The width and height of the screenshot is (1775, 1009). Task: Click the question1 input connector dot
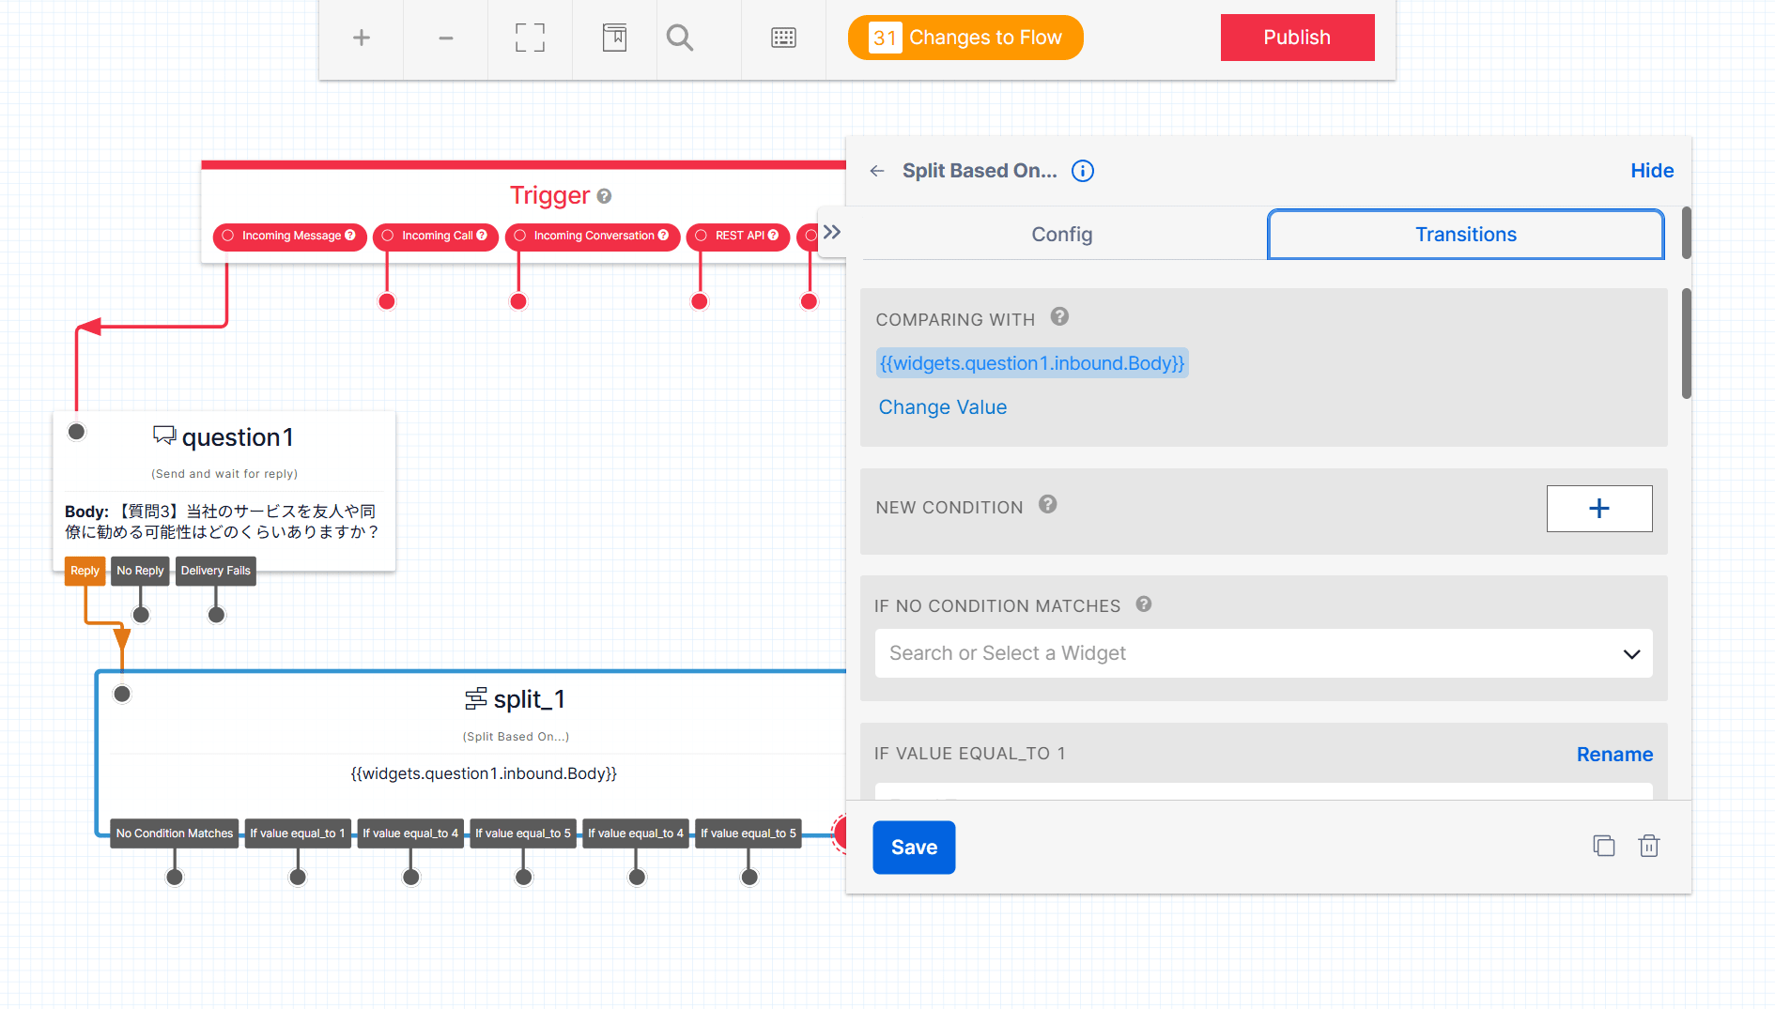point(77,432)
